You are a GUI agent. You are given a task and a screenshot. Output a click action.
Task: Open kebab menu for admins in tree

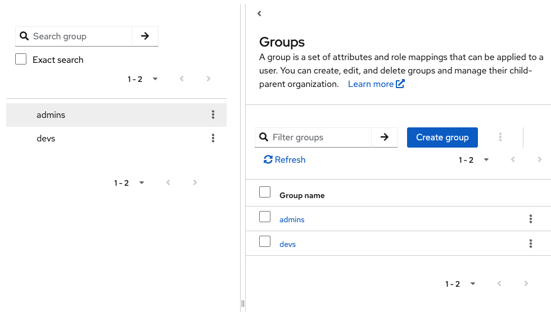click(x=213, y=114)
